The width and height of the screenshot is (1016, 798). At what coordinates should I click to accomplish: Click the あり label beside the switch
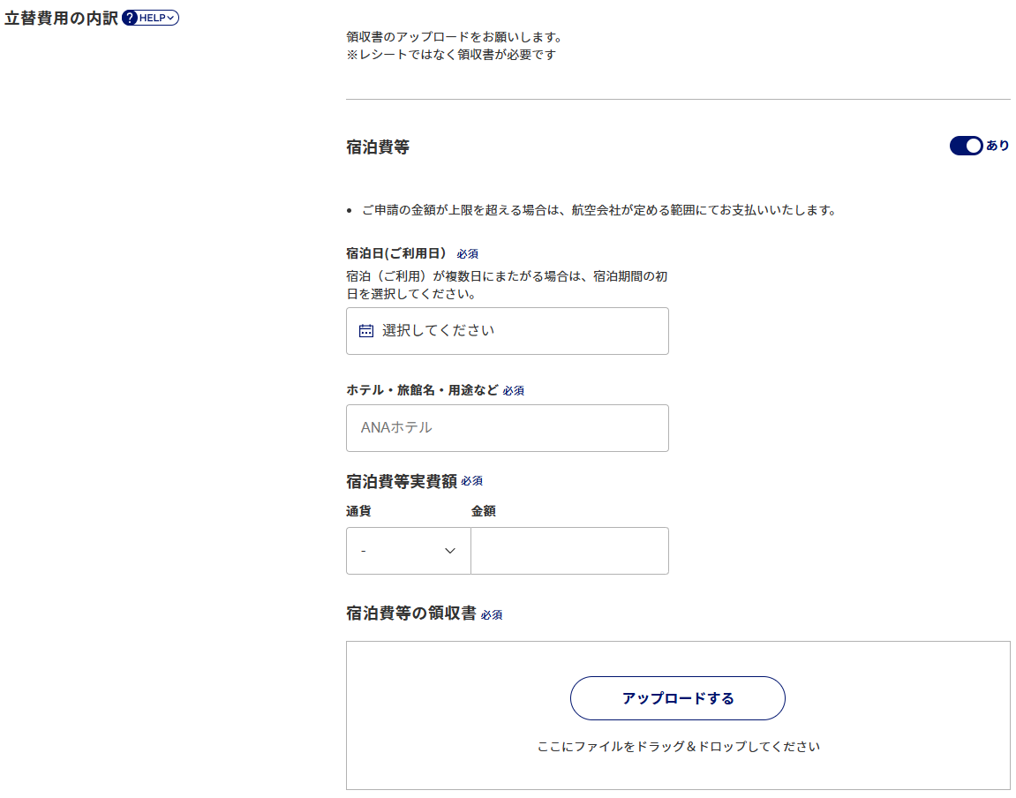click(997, 146)
